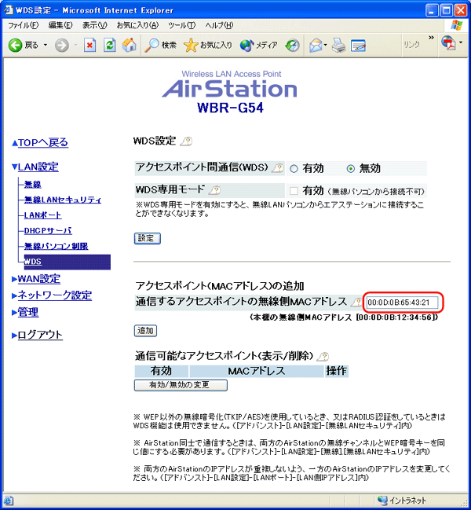Open help icon for 通信可能なアクセスポイント

(323, 357)
